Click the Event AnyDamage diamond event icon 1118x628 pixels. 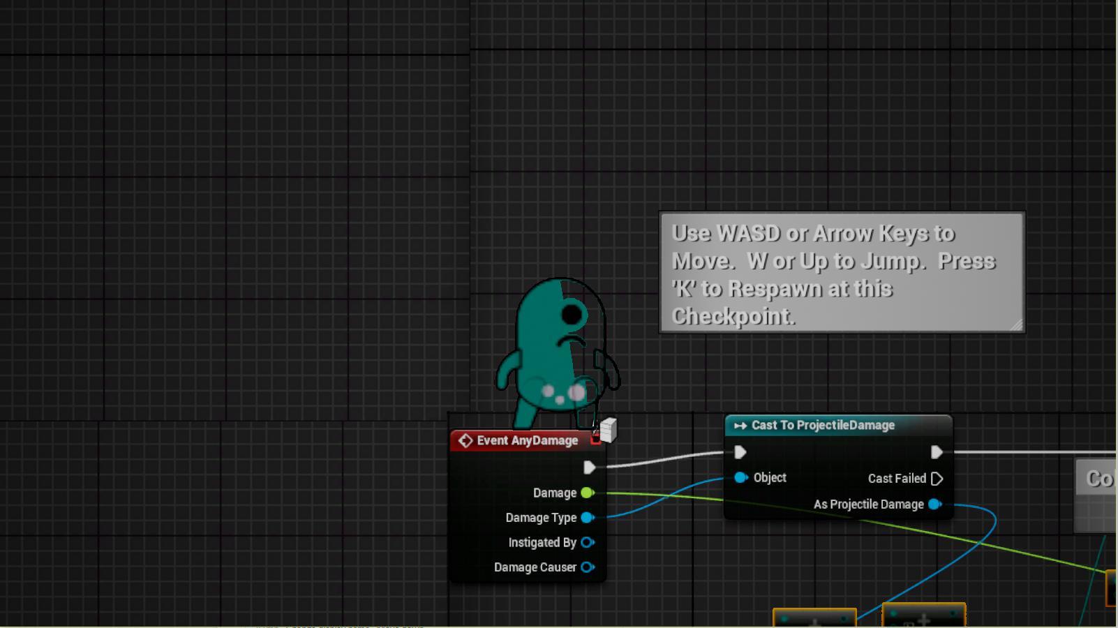pyautogui.click(x=465, y=440)
